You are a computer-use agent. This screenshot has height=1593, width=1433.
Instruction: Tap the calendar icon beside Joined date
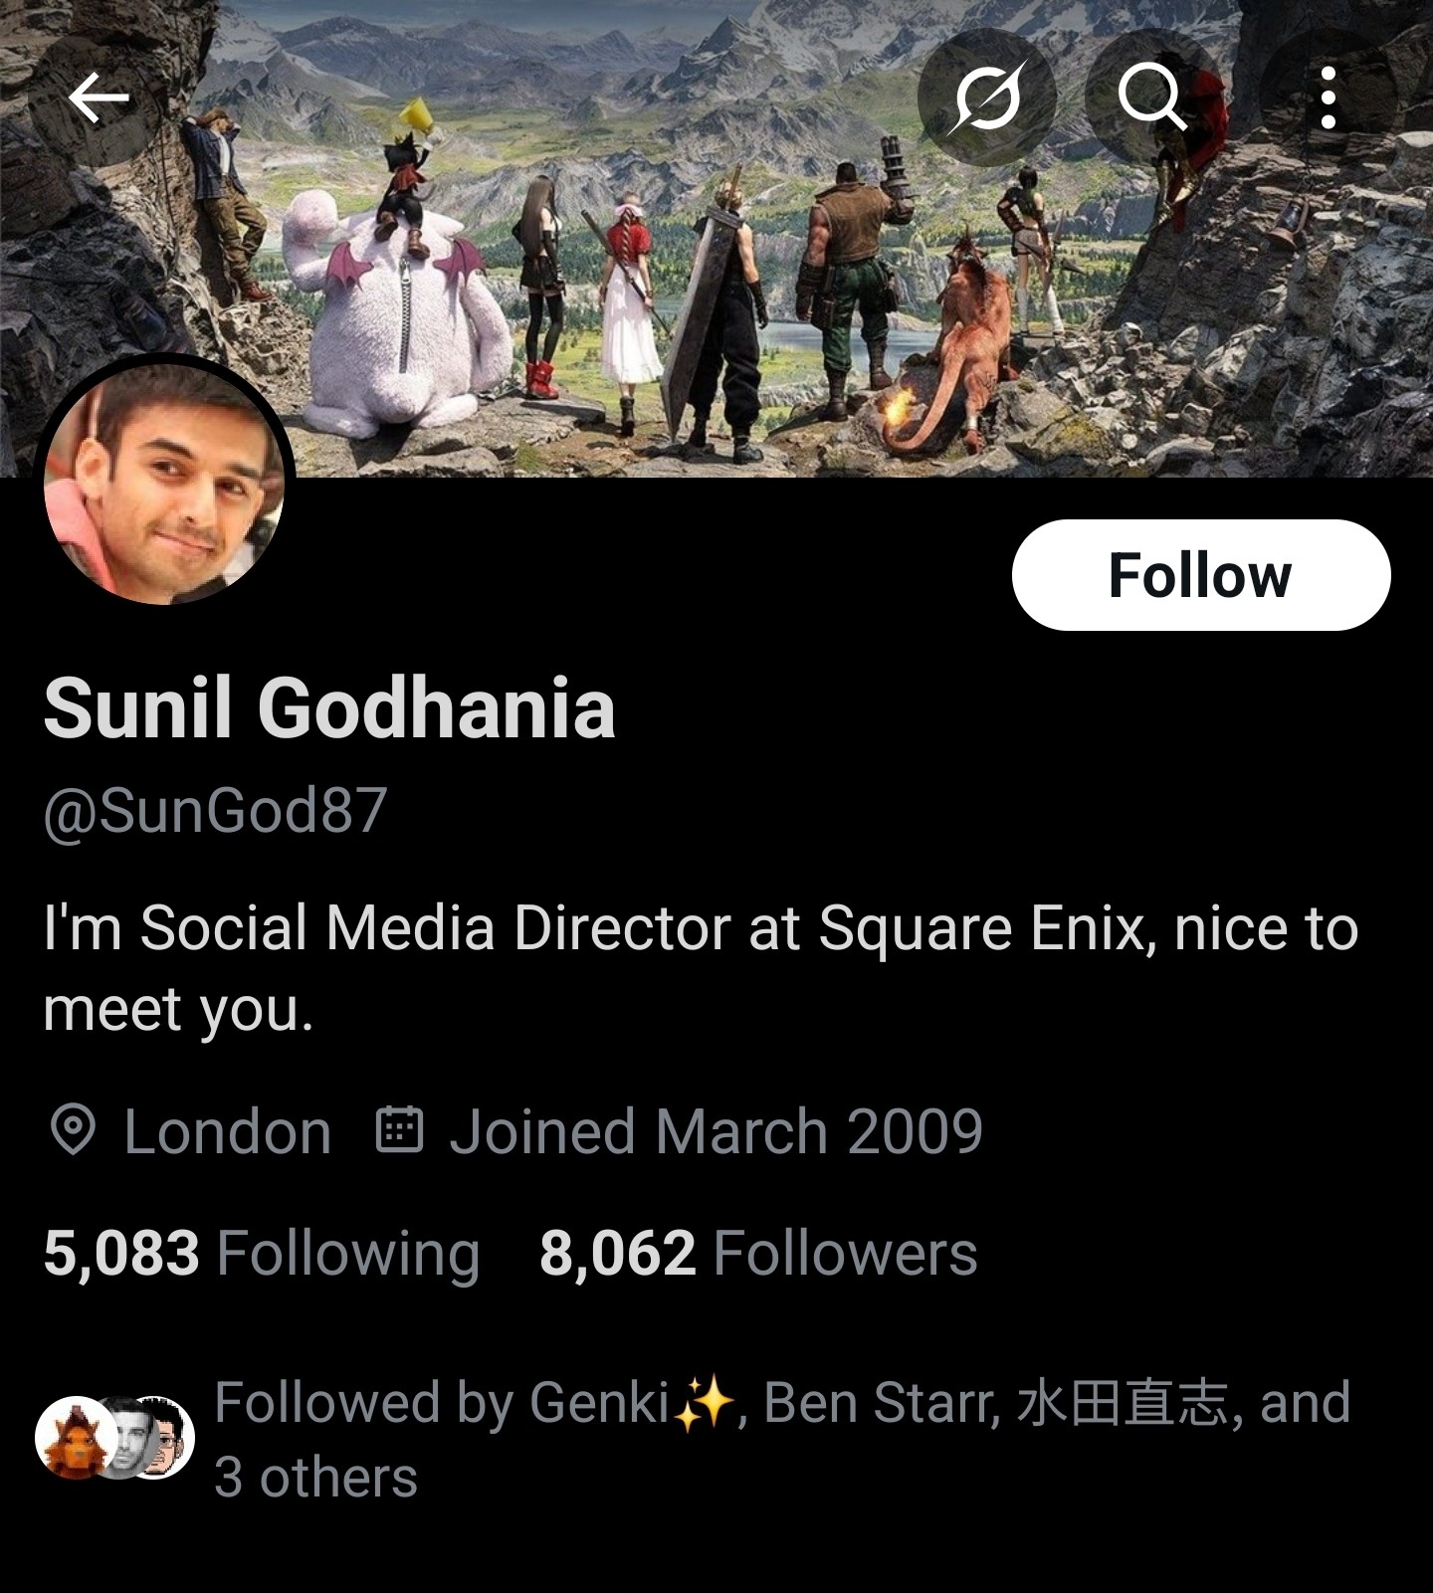(x=399, y=1129)
